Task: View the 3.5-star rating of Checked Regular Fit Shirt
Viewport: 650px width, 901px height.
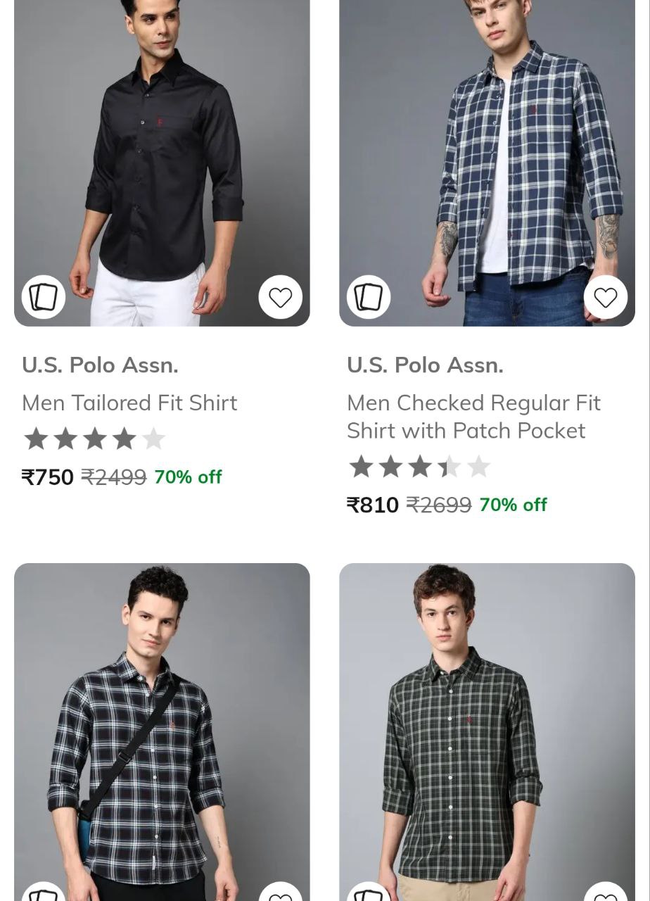Action: click(419, 467)
